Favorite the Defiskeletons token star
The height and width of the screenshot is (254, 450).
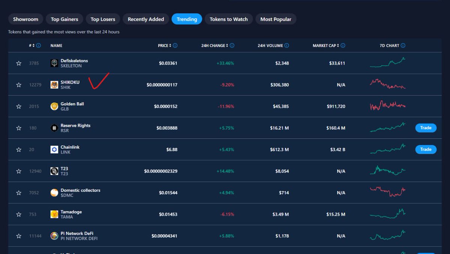19,63
